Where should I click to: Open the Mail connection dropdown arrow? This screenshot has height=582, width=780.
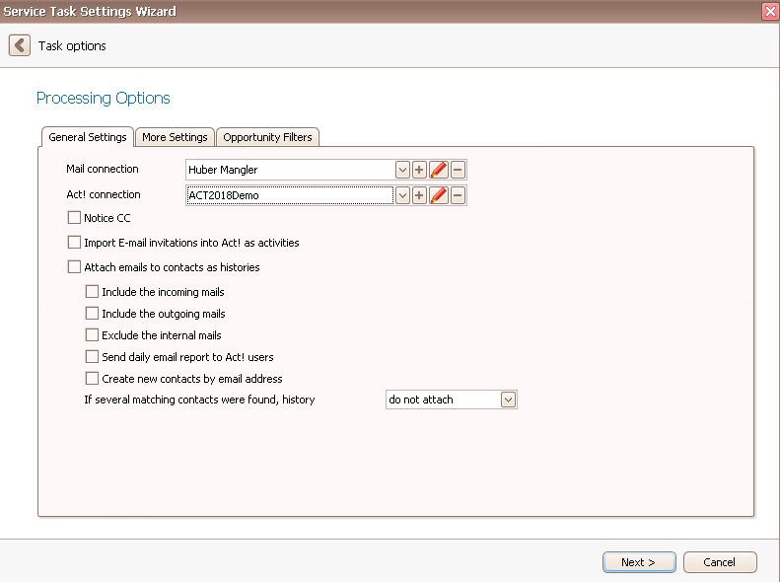pyautogui.click(x=402, y=170)
